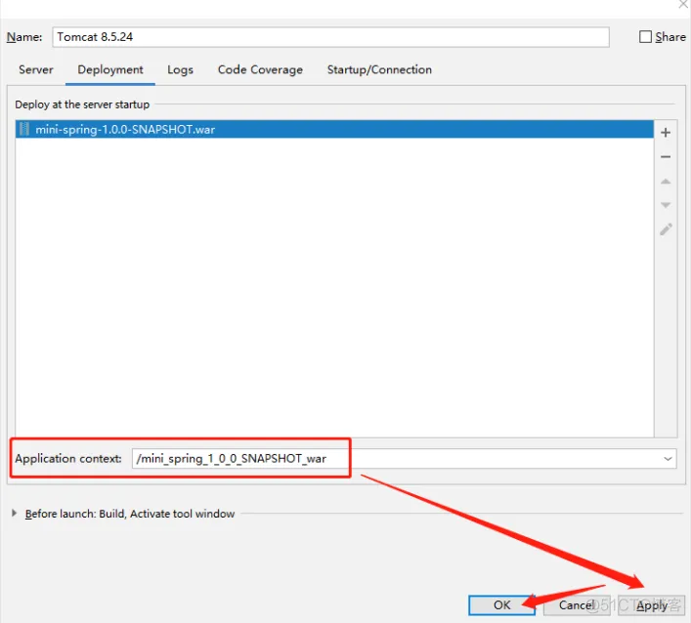Image resolution: width=691 pixels, height=623 pixels.
Task: Click the Cancel button
Action: coord(577,605)
